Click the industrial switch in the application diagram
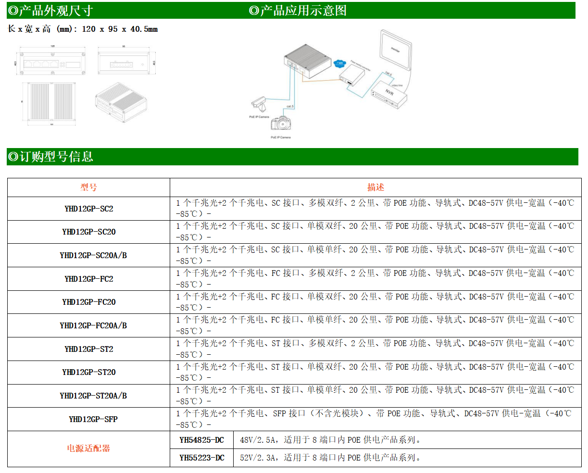Screen dimensions: 588x473 pos(307,62)
